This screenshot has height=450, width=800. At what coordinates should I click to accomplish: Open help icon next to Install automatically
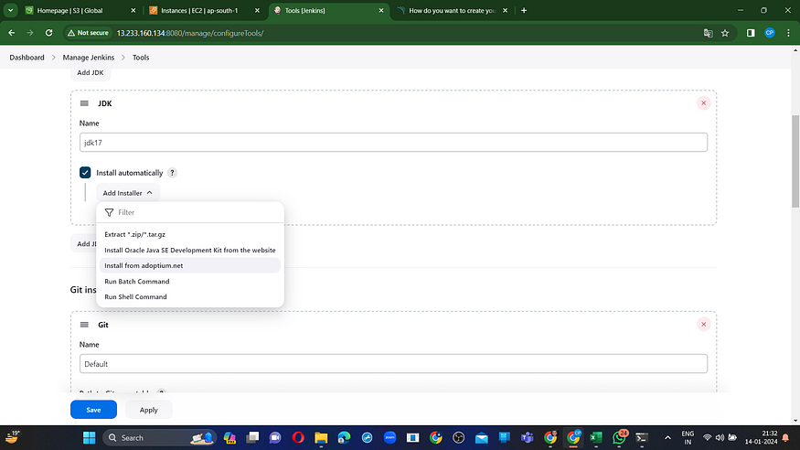coord(173,173)
